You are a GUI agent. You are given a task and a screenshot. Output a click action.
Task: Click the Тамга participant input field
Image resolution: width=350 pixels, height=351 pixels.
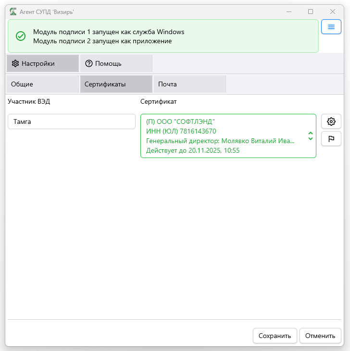pos(72,121)
